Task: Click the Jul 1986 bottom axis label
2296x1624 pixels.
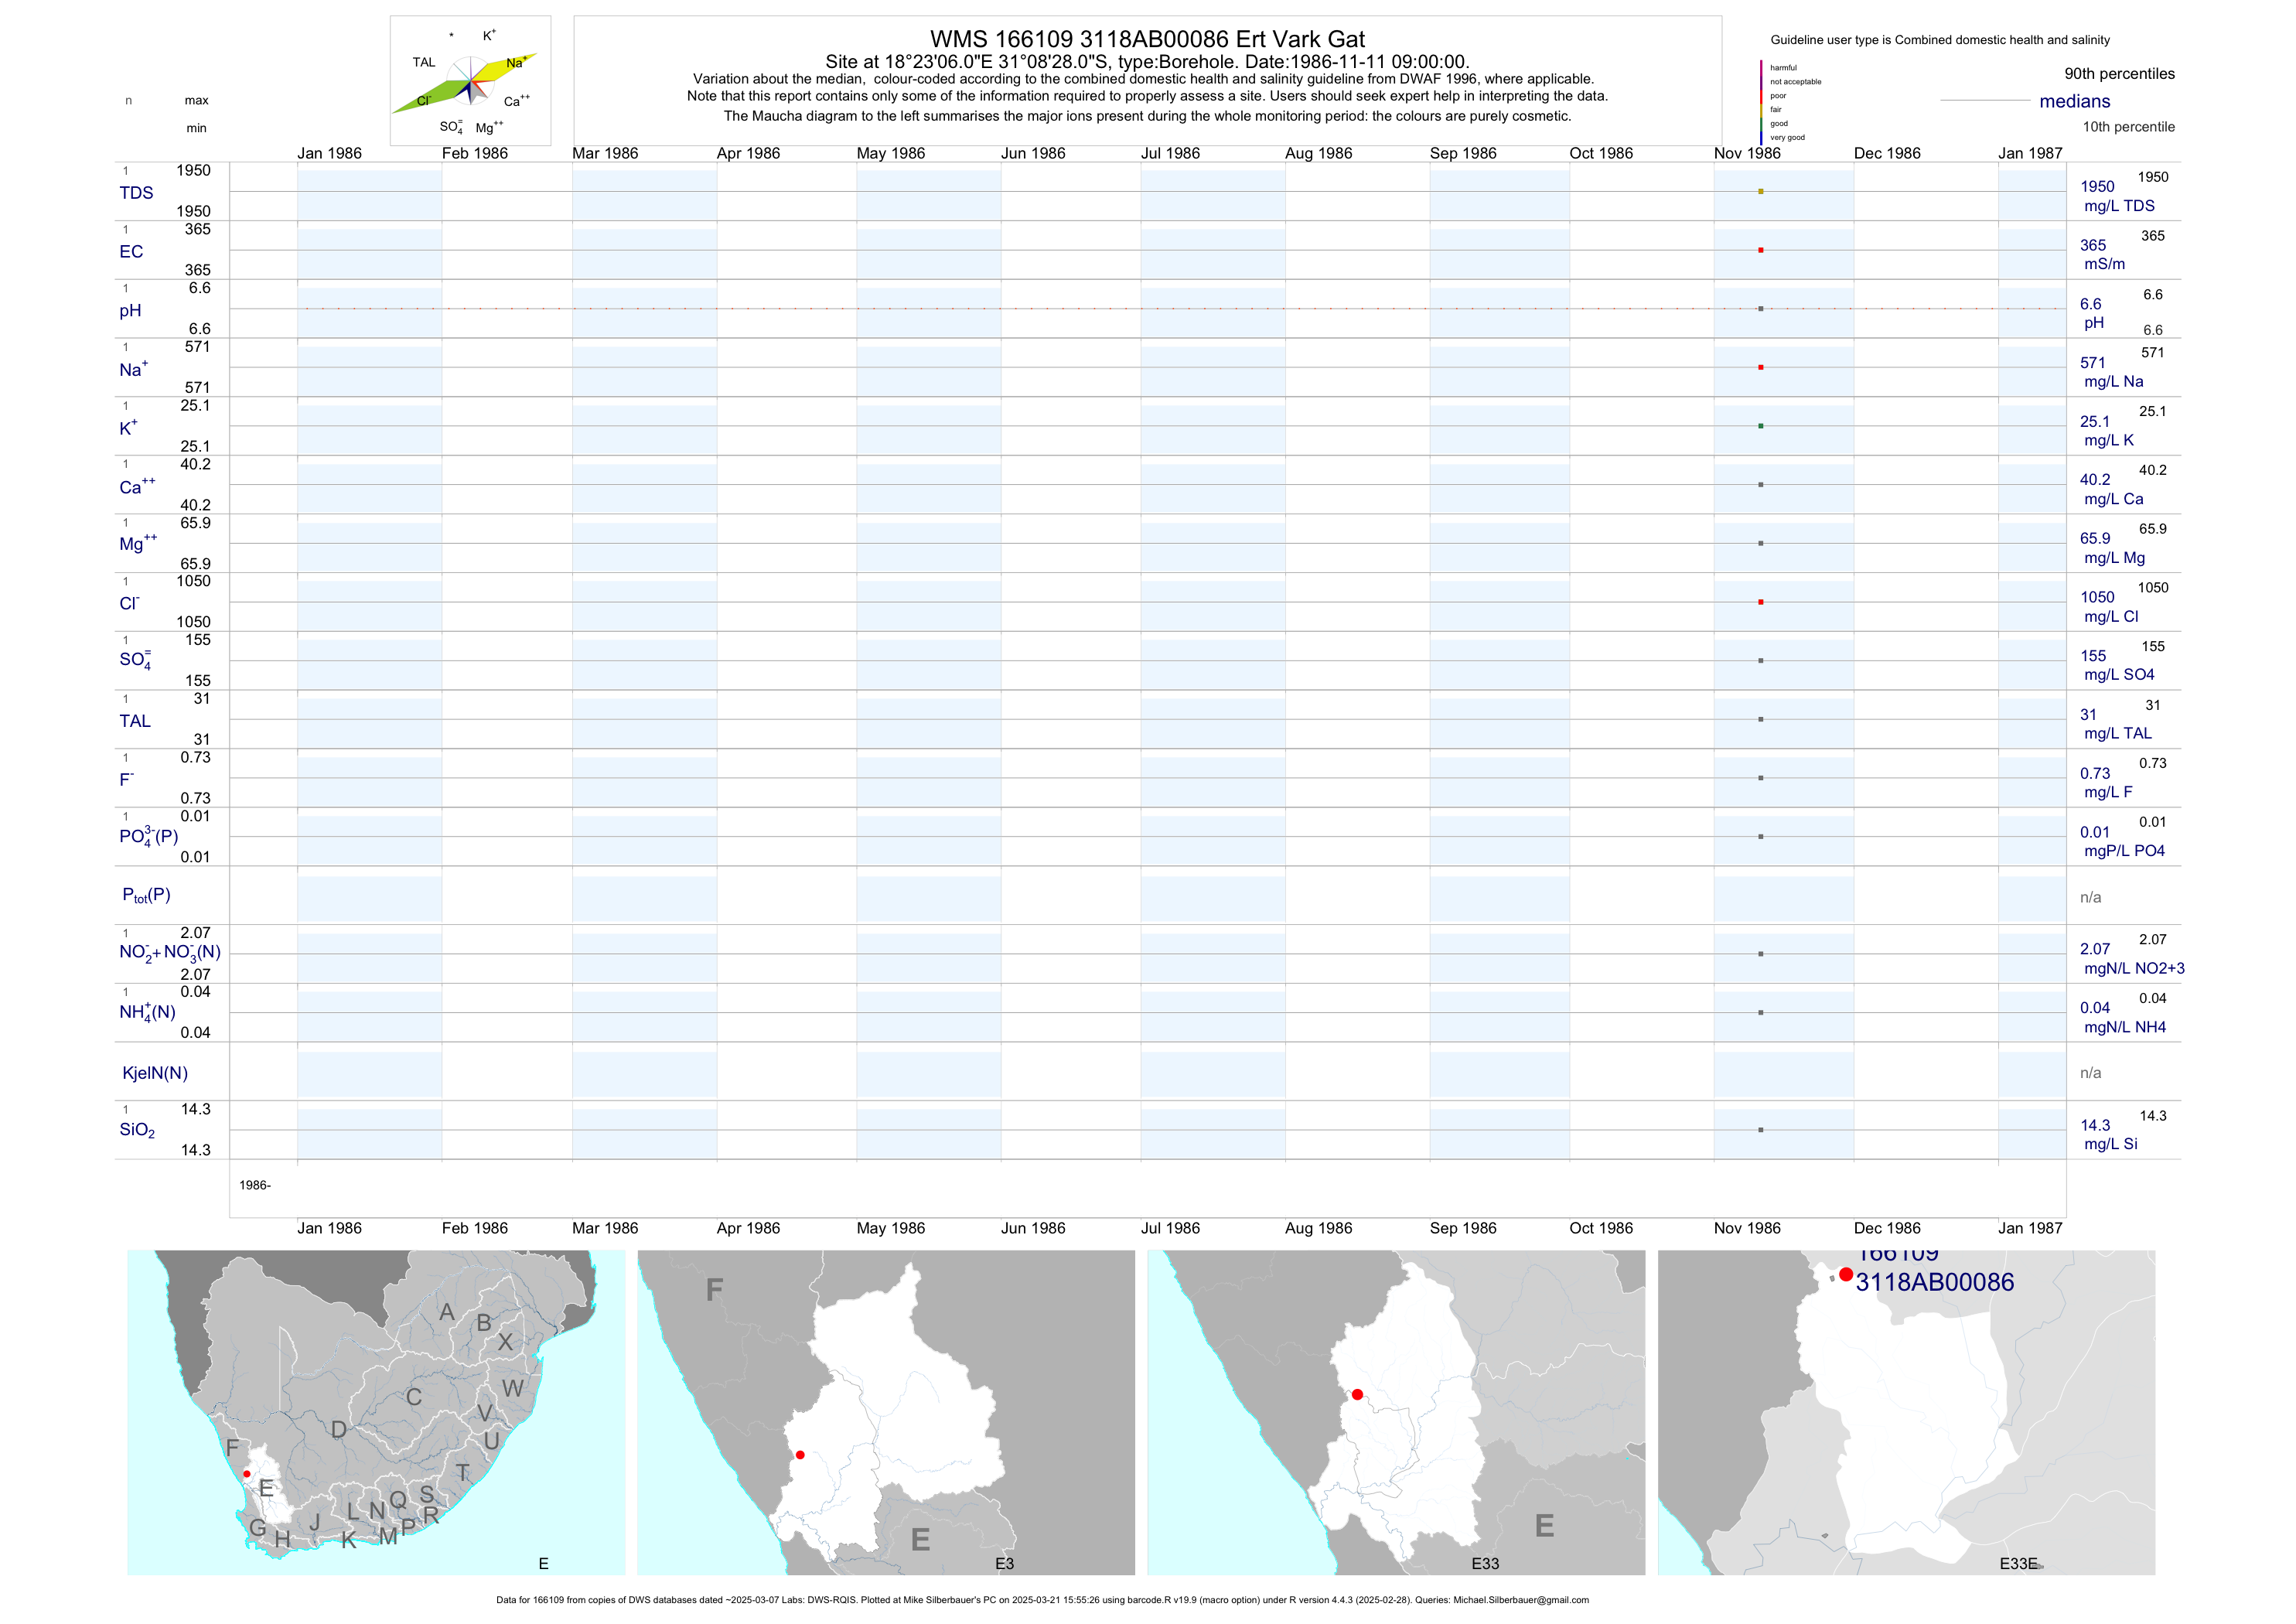Action: click(1170, 1228)
